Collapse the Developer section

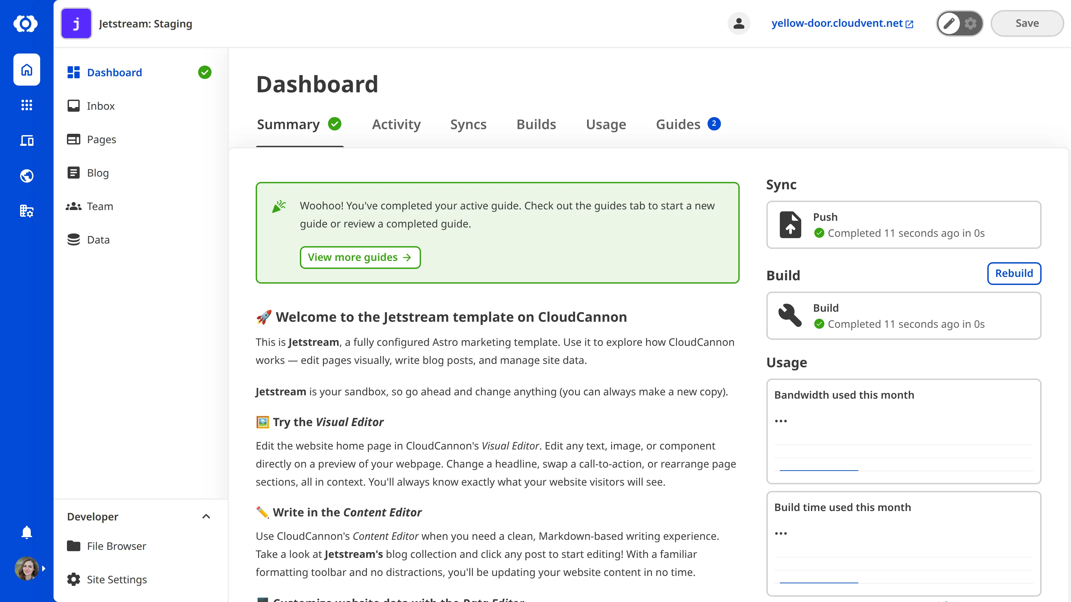[206, 516]
